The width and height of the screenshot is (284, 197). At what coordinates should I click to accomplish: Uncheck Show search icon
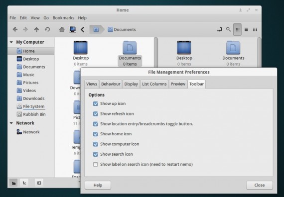[x=96, y=154]
